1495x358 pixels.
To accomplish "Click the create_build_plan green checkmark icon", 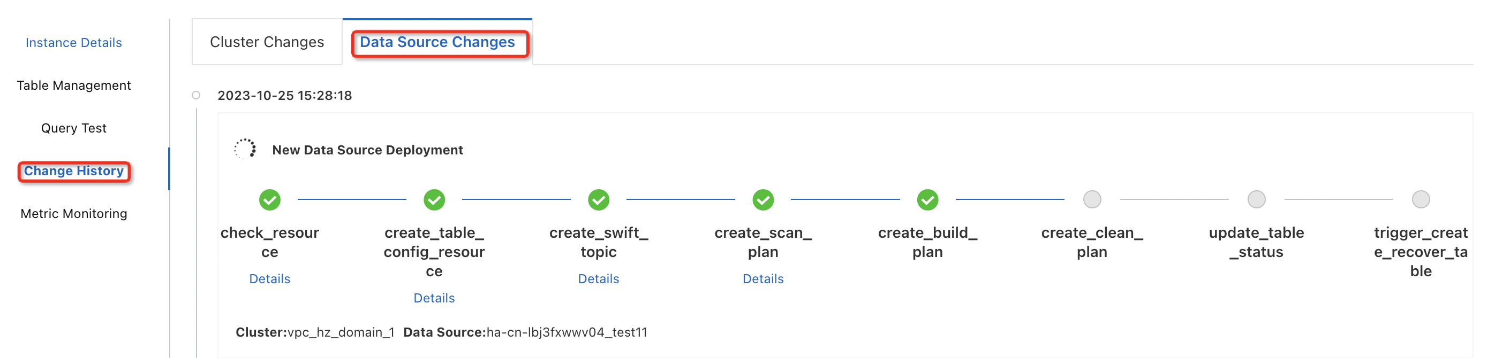I will point(927,200).
